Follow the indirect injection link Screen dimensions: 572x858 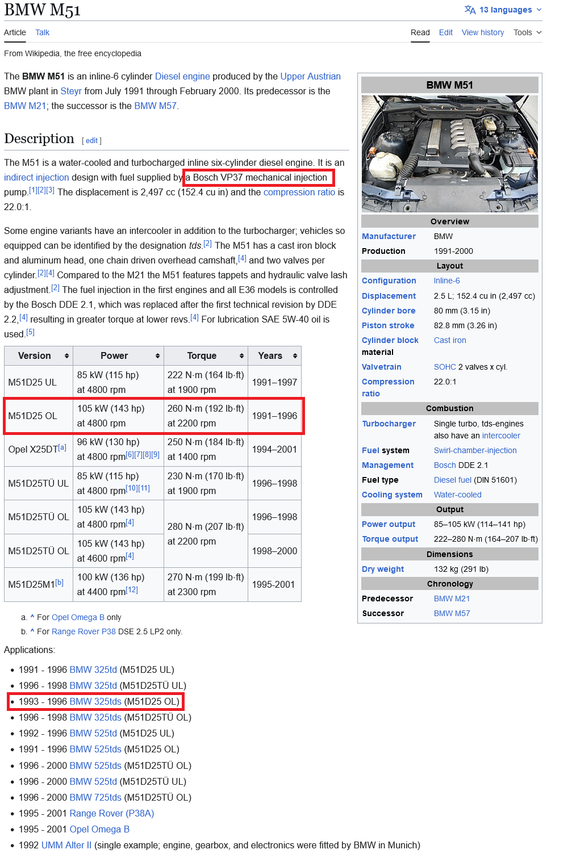tap(36, 177)
